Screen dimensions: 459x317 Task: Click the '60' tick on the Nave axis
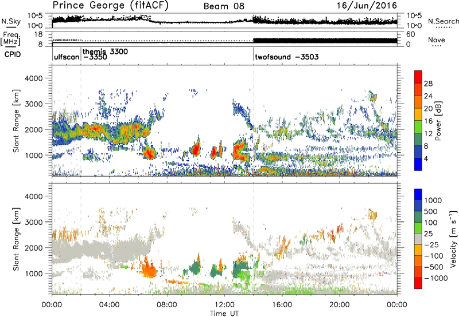pos(411,34)
